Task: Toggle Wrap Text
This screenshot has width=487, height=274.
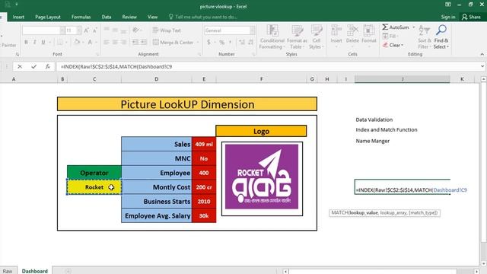Action: point(167,30)
